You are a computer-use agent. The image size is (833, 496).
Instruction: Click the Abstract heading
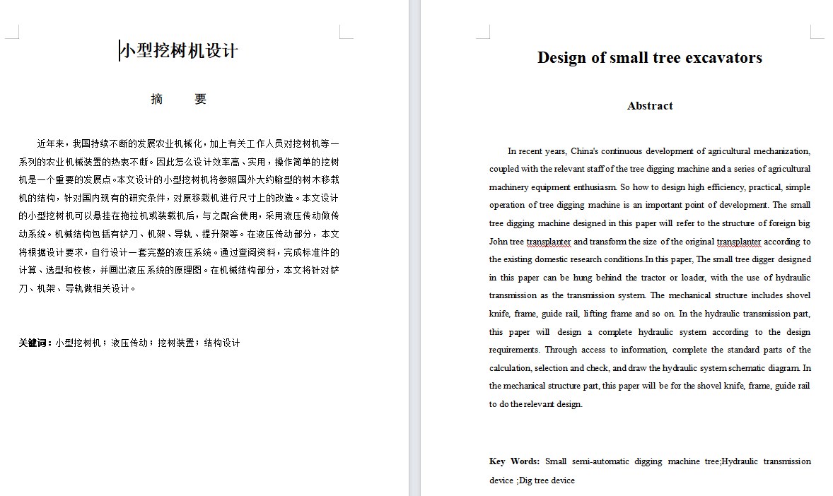(650, 106)
